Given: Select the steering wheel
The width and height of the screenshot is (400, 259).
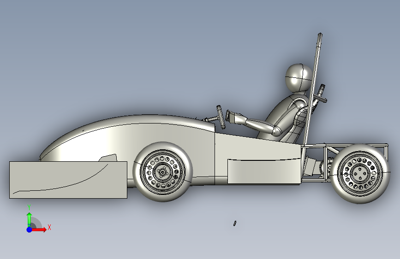Looking at the screenshot, I should (x=221, y=117).
